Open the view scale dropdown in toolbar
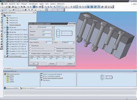137x100 pixels. (x=63, y=7)
